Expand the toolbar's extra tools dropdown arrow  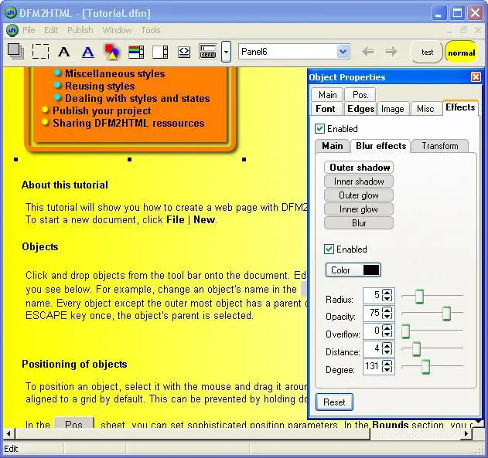click(226, 52)
